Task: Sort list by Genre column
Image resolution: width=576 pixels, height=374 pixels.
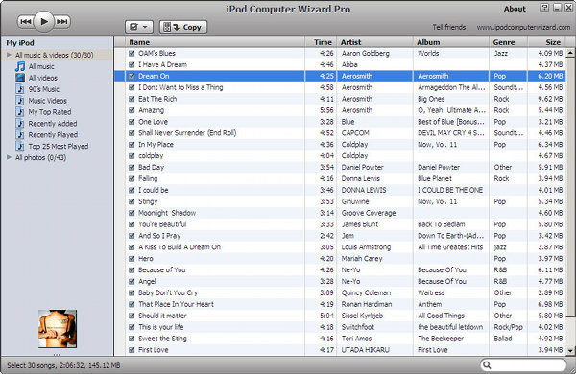Action: click(508, 42)
